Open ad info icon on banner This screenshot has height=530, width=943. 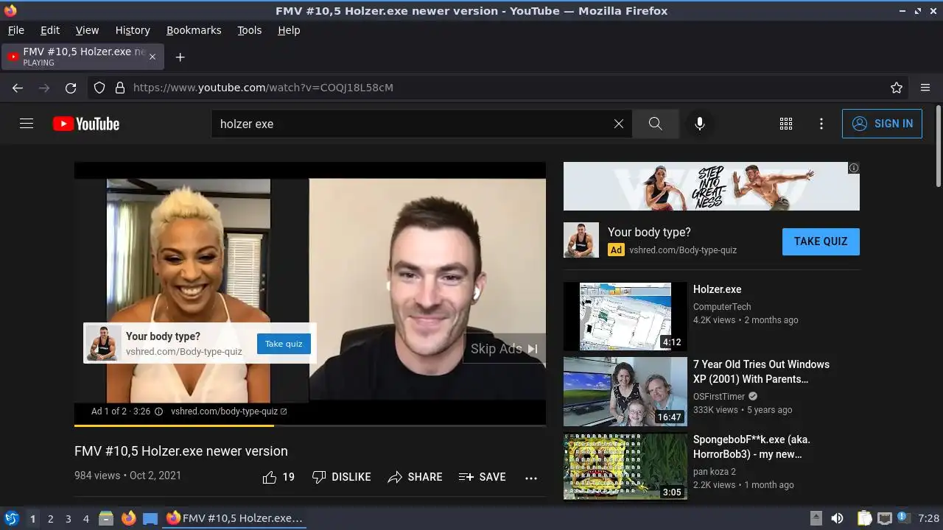pos(854,168)
